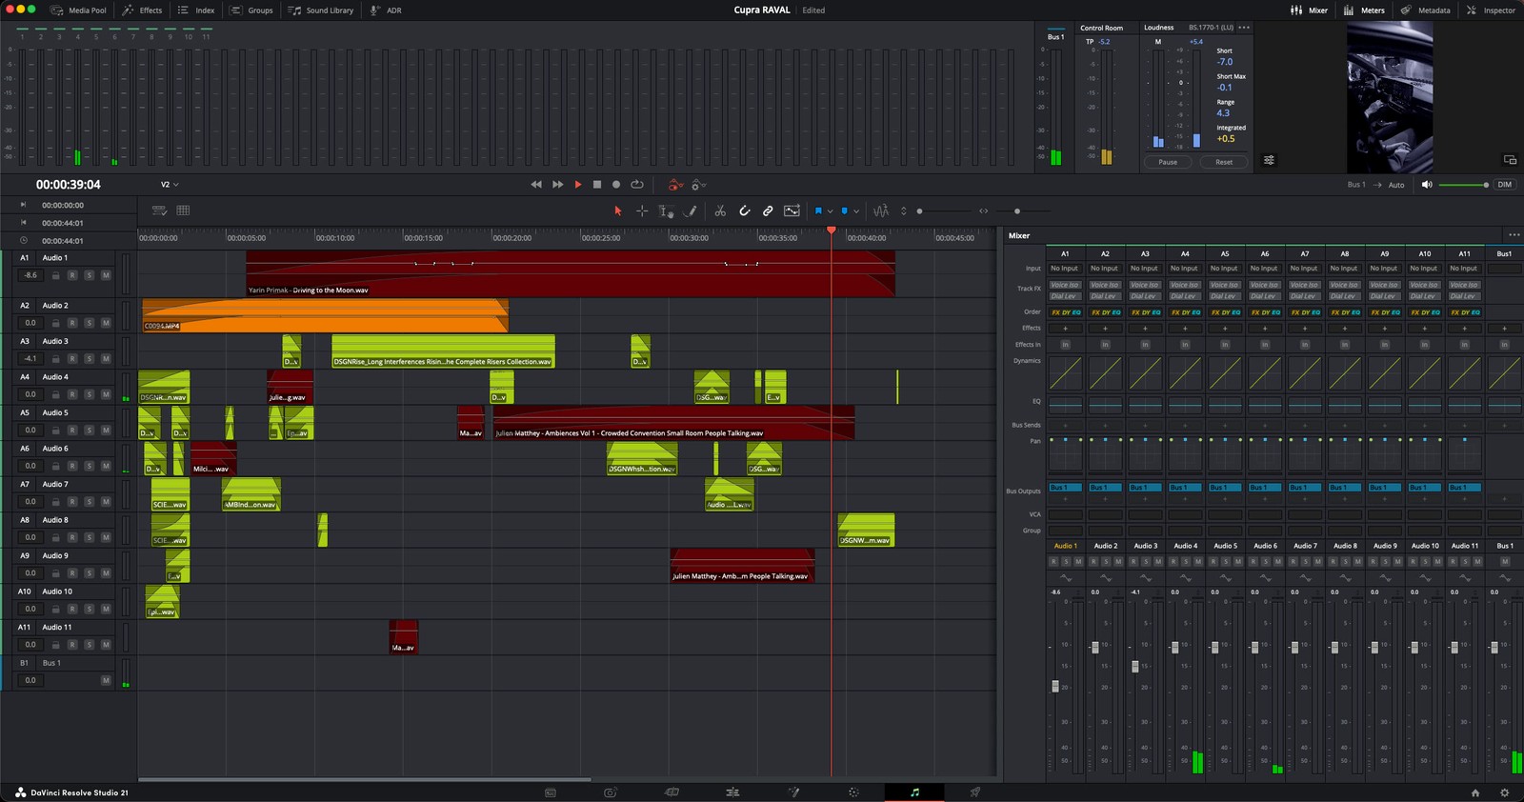
Task: Click the loudness Pause button
Action: (x=1168, y=162)
